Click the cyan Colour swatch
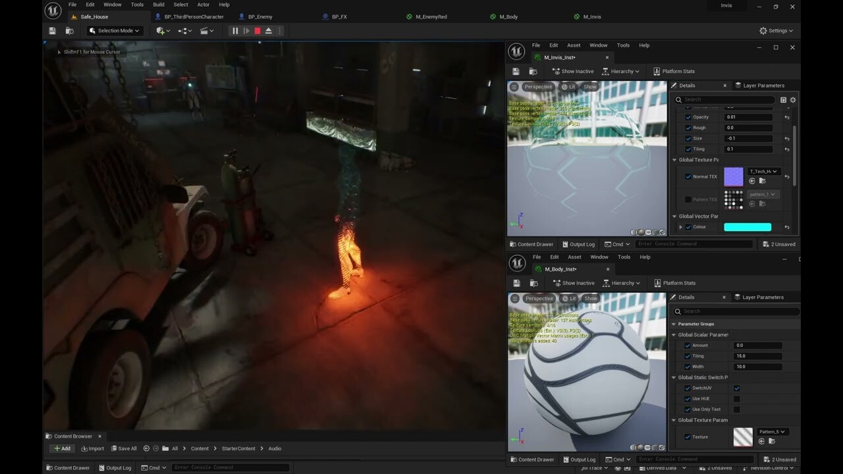The image size is (843, 474). click(x=748, y=226)
